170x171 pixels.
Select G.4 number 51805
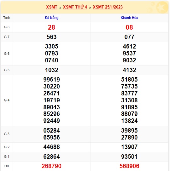pyautogui.click(x=129, y=79)
